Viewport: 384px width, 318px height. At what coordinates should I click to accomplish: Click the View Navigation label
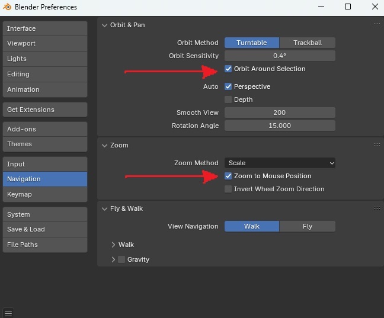193,226
